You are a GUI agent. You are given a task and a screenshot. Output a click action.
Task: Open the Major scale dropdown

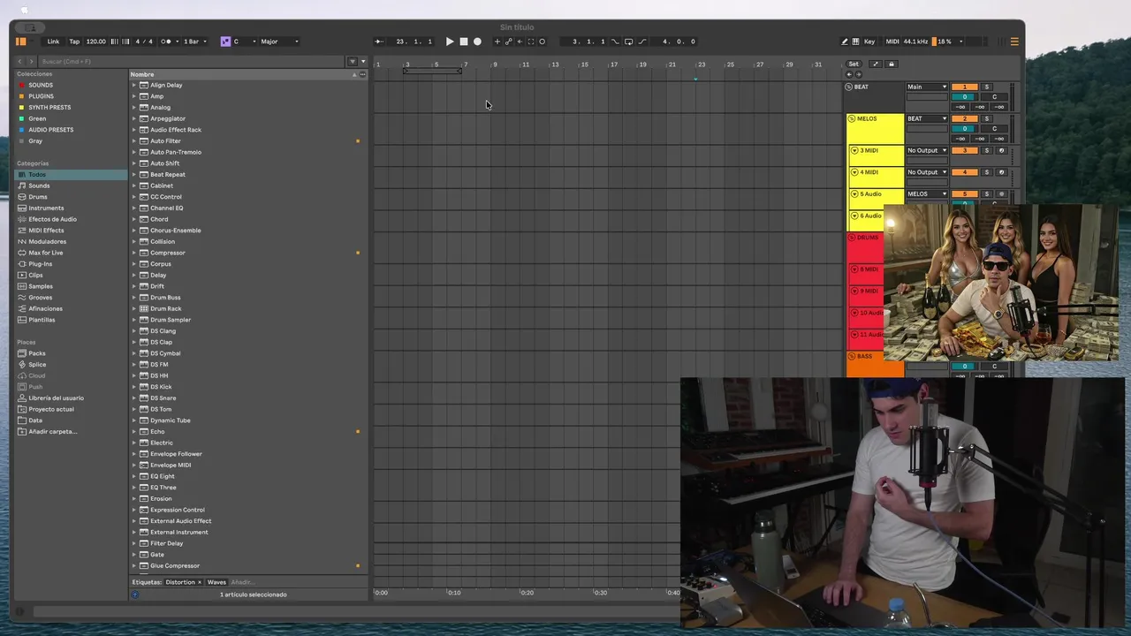tap(279, 42)
